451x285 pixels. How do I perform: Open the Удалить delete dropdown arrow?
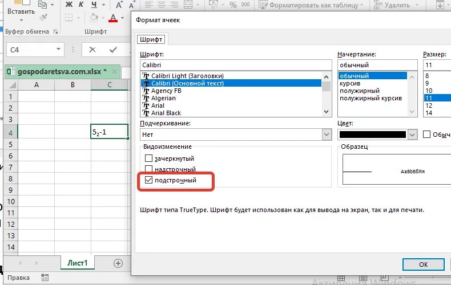(417, 5)
